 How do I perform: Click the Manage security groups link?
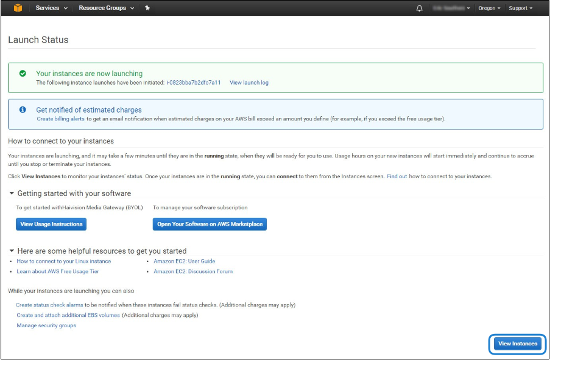coord(46,325)
